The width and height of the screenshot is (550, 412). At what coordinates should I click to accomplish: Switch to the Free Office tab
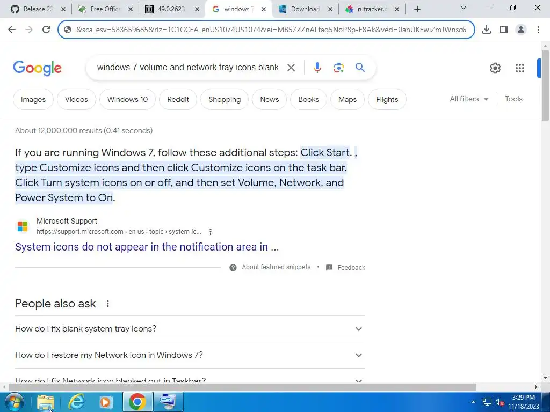pyautogui.click(x=105, y=9)
